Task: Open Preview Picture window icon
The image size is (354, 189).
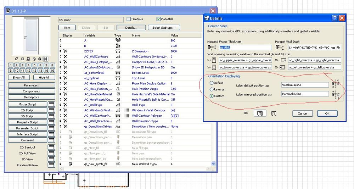Action: point(51,165)
